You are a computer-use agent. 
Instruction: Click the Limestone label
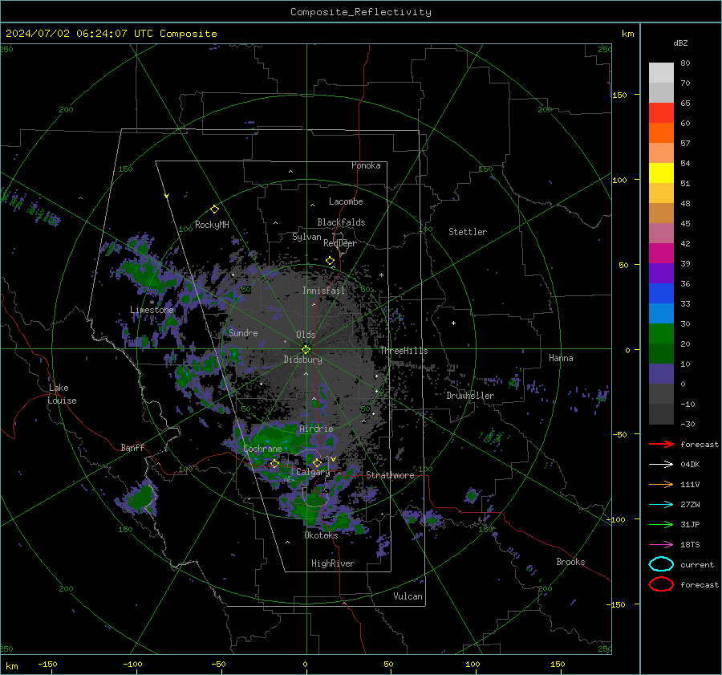(x=152, y=310)
